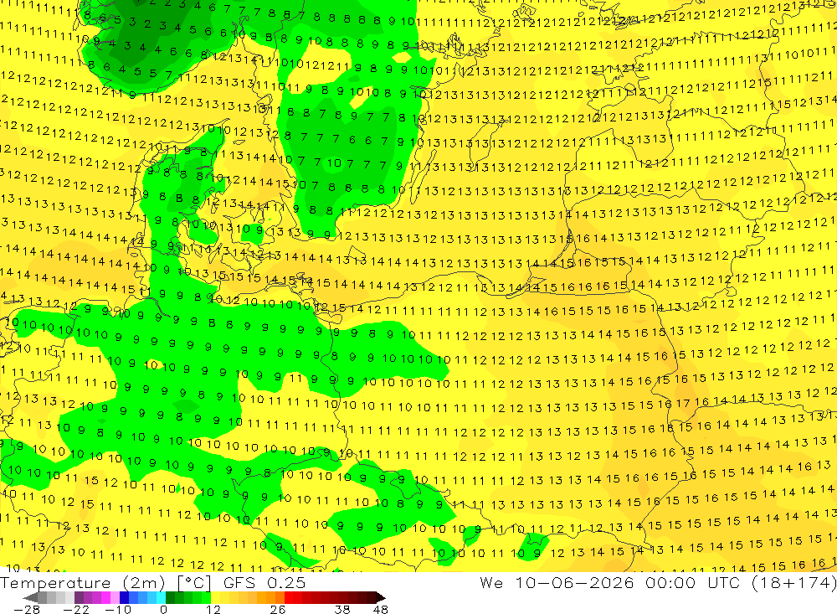Click the dark blue legend swatch

pos(124,598)
